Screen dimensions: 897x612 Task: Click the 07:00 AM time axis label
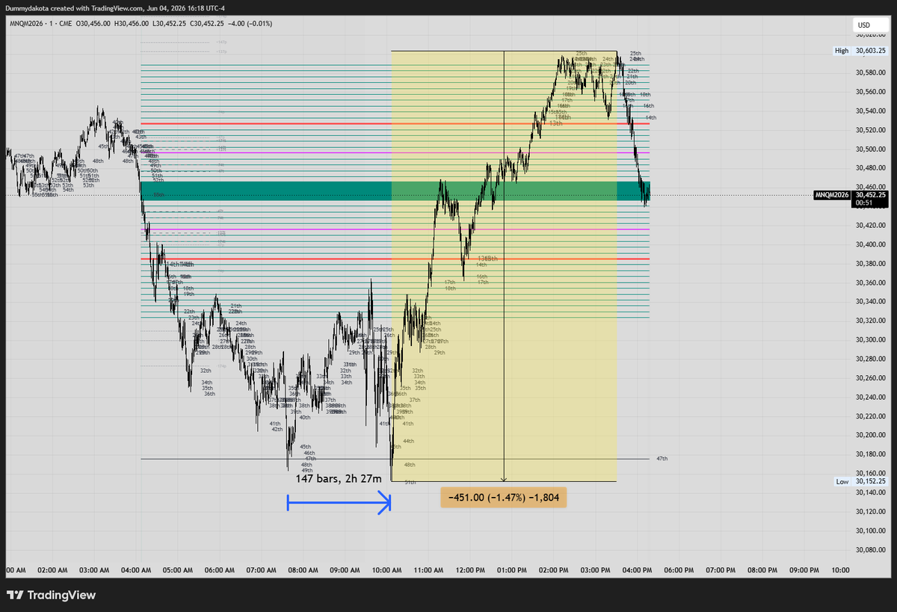coord(261,570)
